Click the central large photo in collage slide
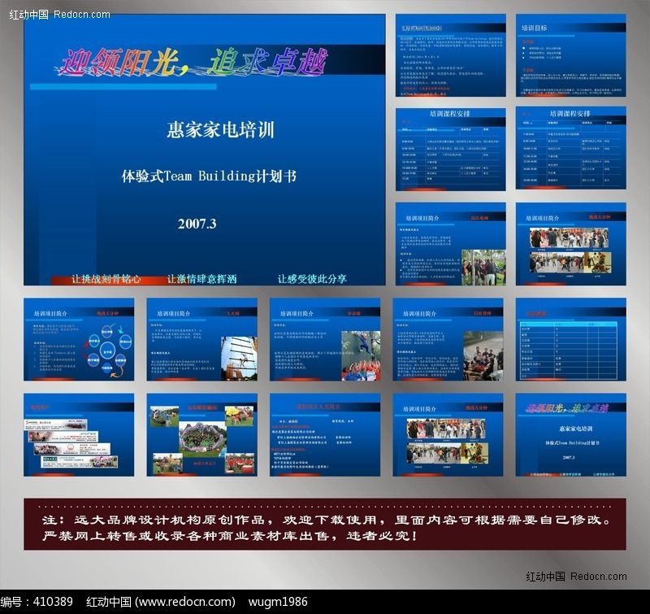Viewport: 650px width, 614px height. [x=202, y=439]
